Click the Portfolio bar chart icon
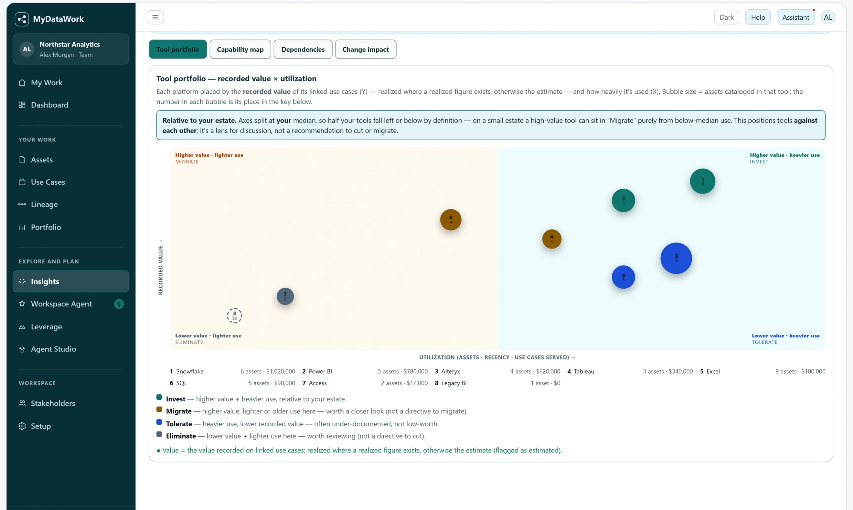This screenshot has width=853, height=510. tap(22, 227)
